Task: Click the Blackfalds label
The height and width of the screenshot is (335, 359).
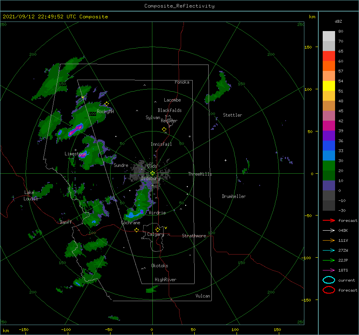Action: (170, 110)
